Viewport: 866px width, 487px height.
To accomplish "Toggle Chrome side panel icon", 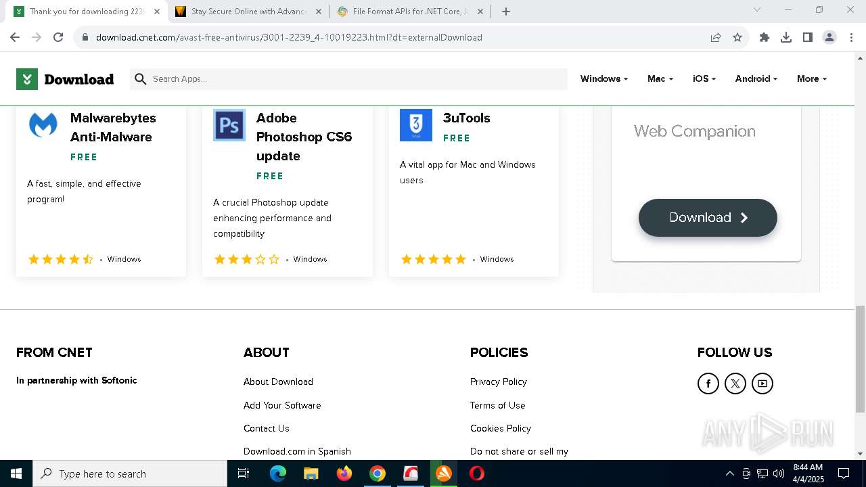I will pos(808,37).
